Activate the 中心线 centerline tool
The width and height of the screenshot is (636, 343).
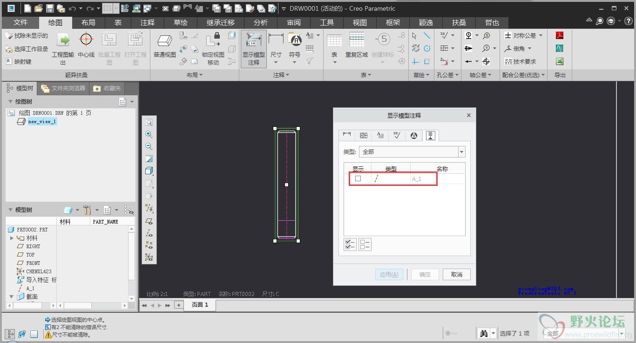[x=86, y=46]
